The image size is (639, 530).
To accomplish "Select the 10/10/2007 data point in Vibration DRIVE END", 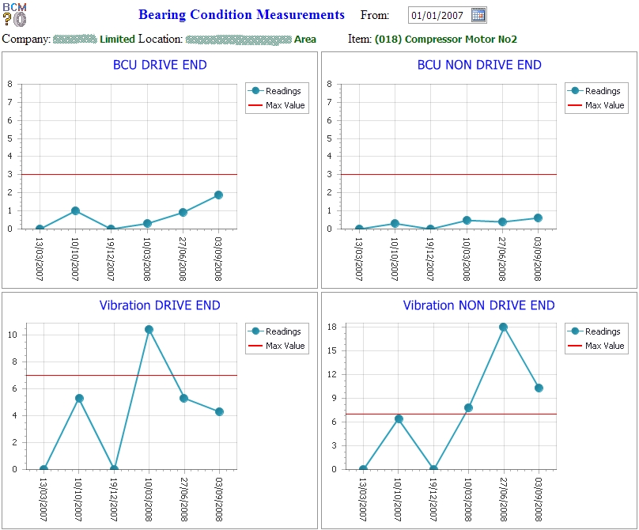I will pyautogui.click(x=79, y=399).
